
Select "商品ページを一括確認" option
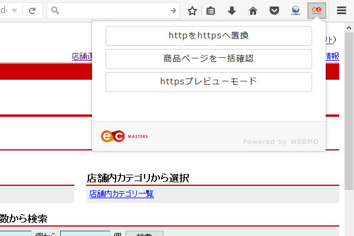pyautogui.click(x=208, y=59)
